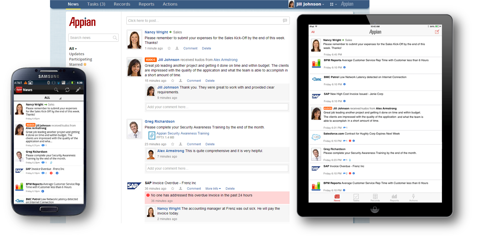Tap the red All filter on iPad
This screenshot has height=240, width=479.
click(x=313, y=32)
